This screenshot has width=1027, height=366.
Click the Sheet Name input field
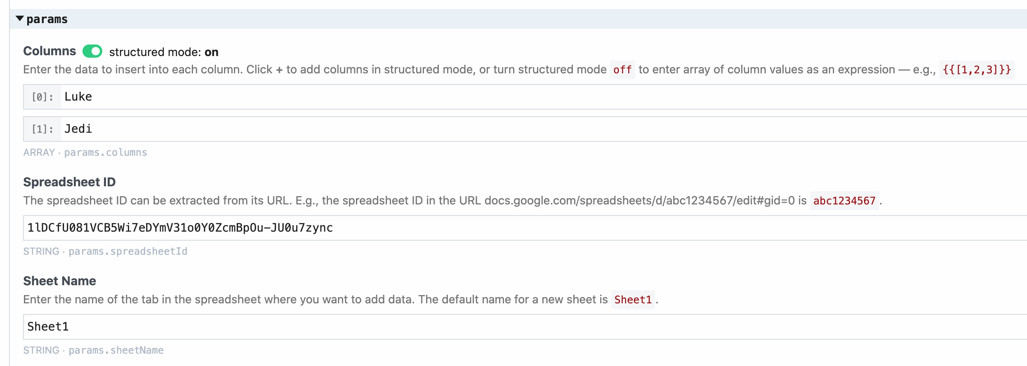[x=524, y=327]
